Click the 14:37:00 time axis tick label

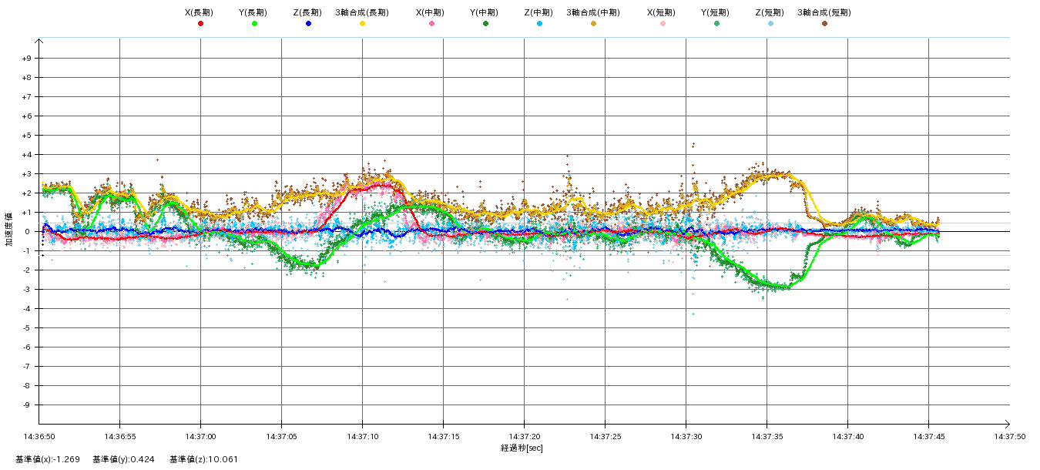200,436
